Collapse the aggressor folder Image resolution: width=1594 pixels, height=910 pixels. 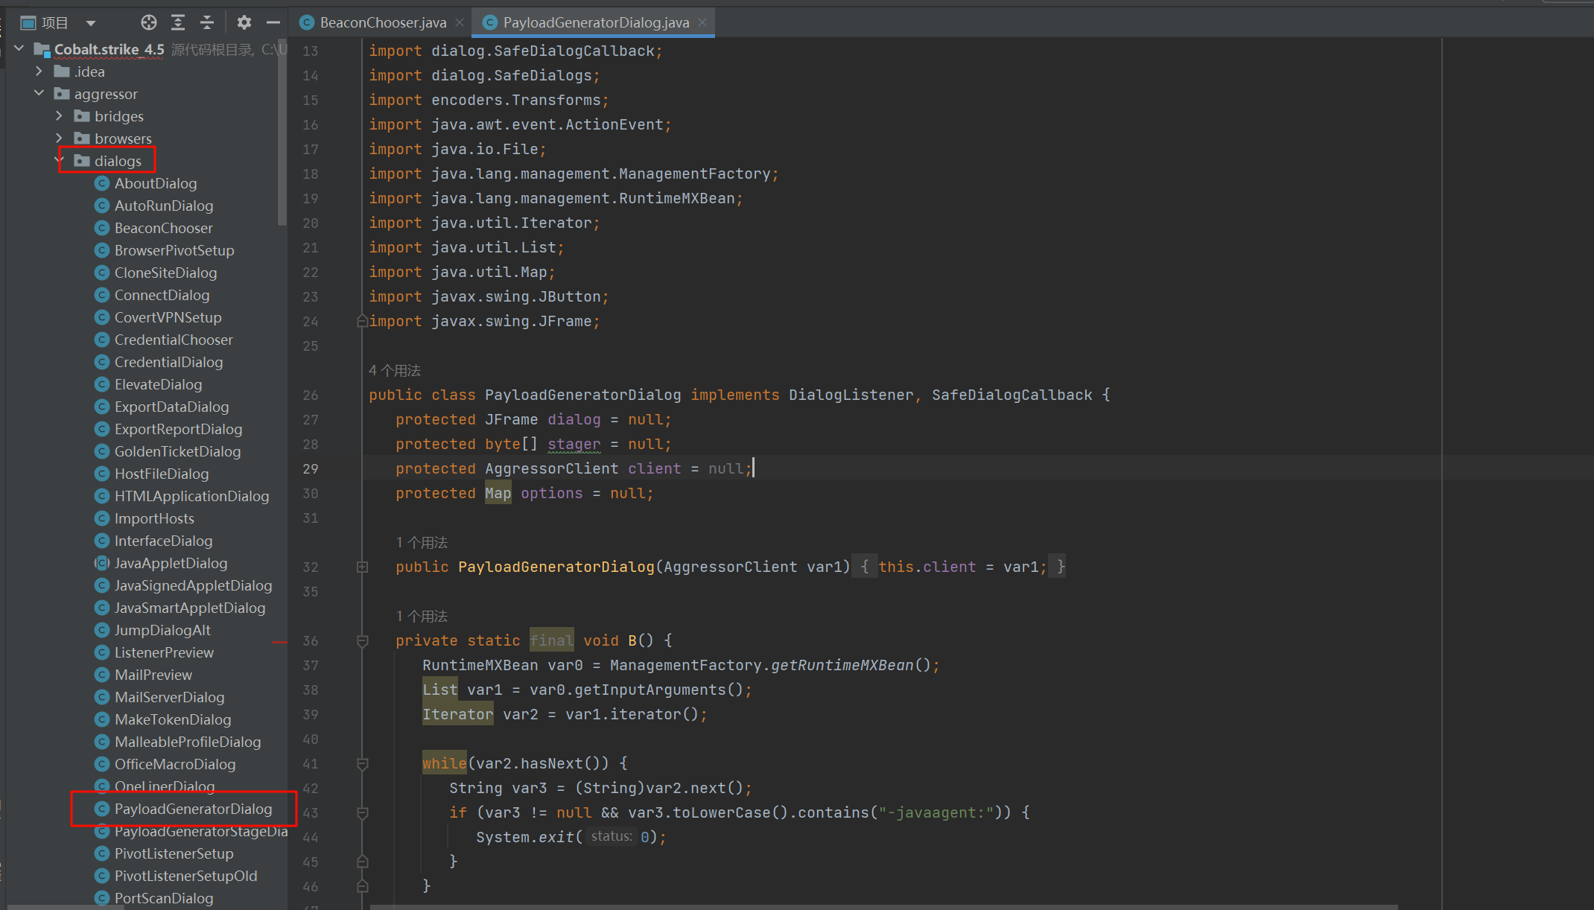click(39, 94)
